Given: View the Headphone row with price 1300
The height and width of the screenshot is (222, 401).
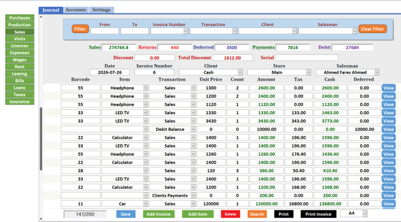Looking at the screenshot, I should point(389,88).
